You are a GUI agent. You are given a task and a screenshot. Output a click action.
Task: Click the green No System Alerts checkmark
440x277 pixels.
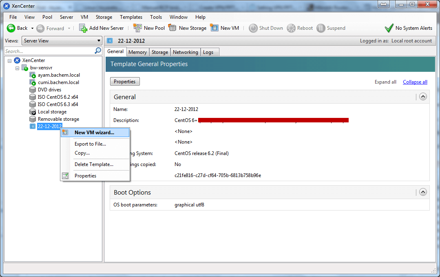(389, 28)
